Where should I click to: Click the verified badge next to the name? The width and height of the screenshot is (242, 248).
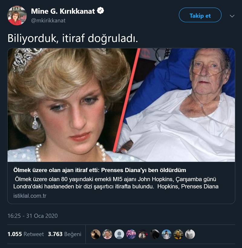(100, 11)
